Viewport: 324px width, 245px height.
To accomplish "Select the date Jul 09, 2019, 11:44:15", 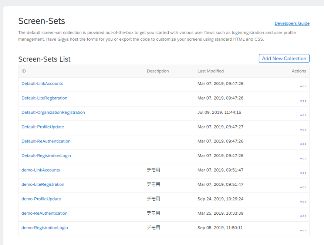I will coord(219,113).
